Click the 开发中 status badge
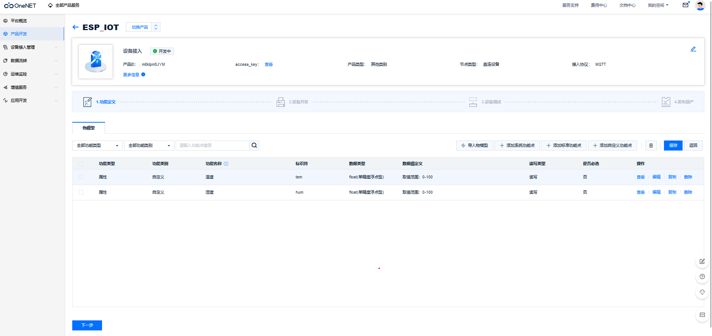Image resolution: width=712 pixels, height=336 pixels. click(162, 51)
